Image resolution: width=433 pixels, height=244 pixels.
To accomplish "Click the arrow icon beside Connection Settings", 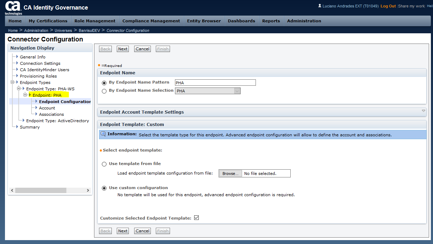I will coord(17,63).
